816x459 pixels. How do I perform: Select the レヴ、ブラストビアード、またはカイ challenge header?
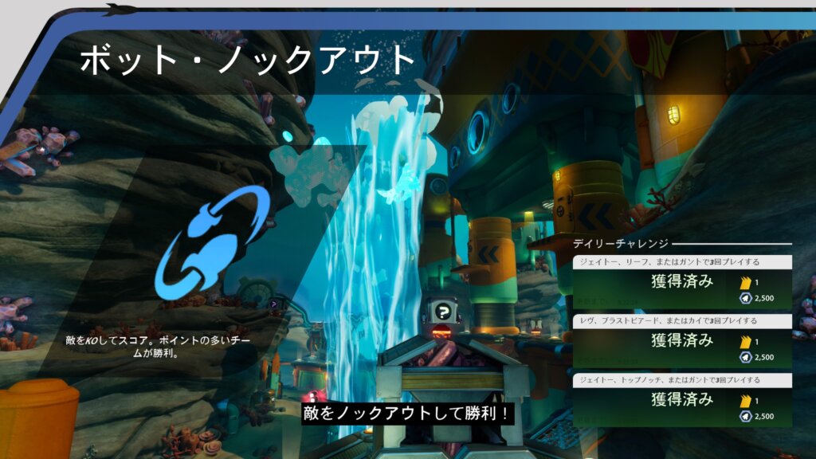pyautogui.click(x=682, y=321)
